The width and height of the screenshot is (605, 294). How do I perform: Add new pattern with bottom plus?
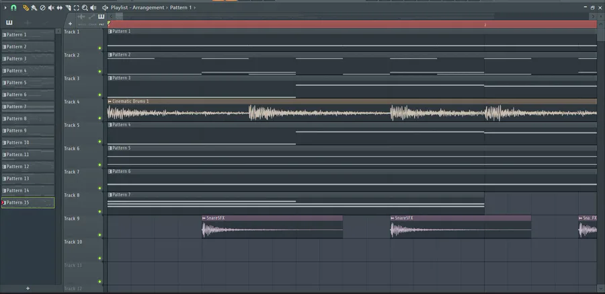click(28, 288)
